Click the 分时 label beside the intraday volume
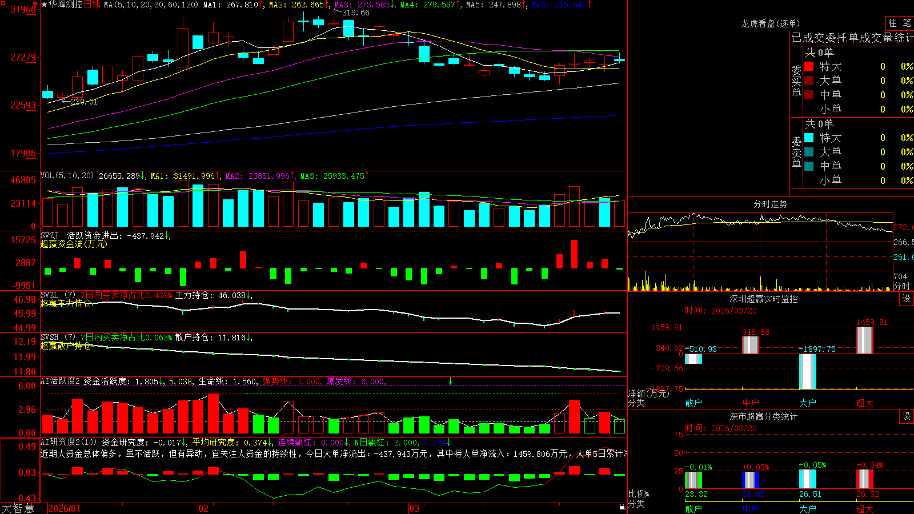Viewport: 914px width, 514px height. point(902,286)
